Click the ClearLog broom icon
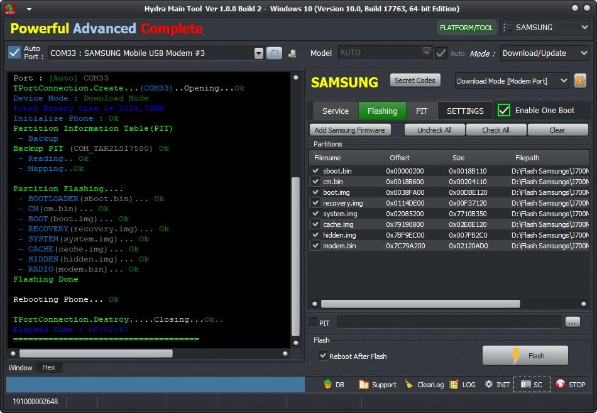This screenshot has width=597, height=413. [x=409, y=384]
